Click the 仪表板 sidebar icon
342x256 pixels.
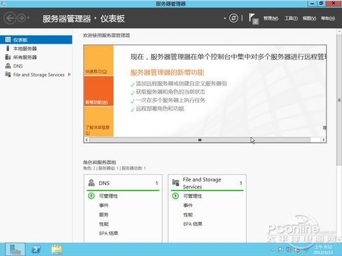[8, 40]
